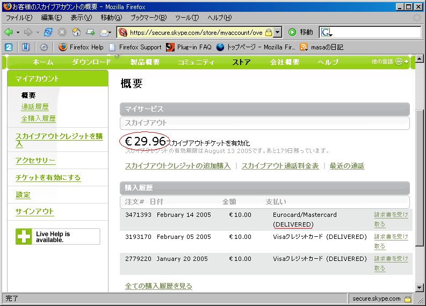
Task: Click the 全ての購入履歴を見る link
Action: 158,286
